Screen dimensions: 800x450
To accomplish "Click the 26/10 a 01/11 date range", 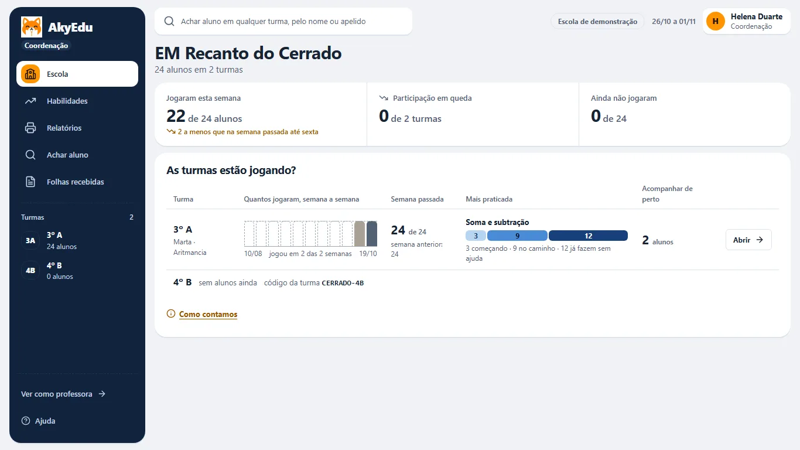I will pyautogui.click(x=673, y=21).
